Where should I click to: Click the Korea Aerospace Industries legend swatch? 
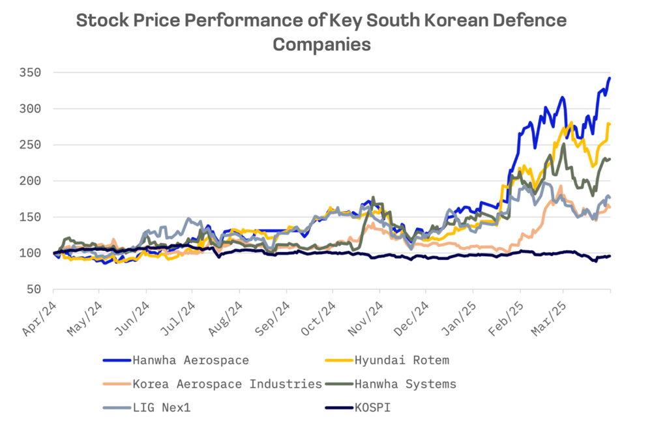[116, 384]
